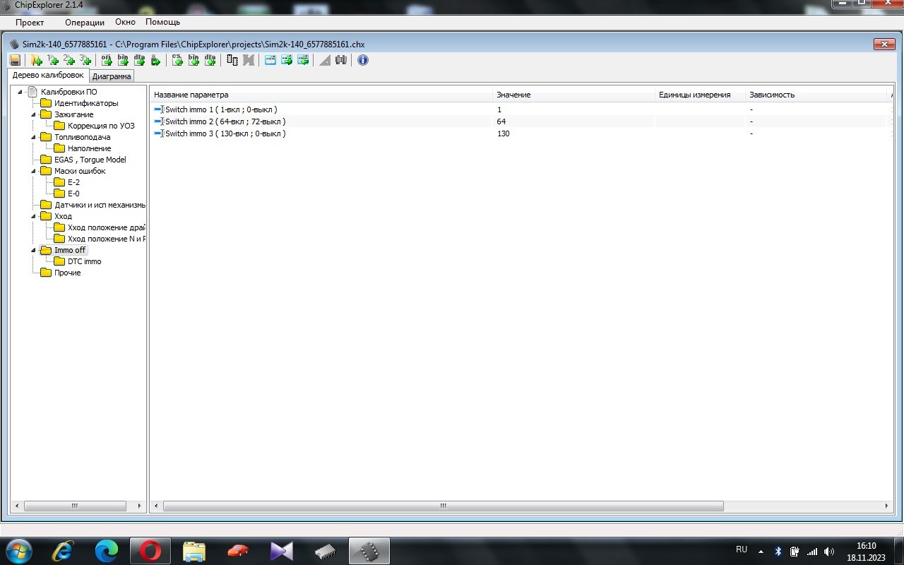904x565 pixels.
Task: Open ChipExplorer chip icon in the taskbar
Action: (x=369, y=551)
